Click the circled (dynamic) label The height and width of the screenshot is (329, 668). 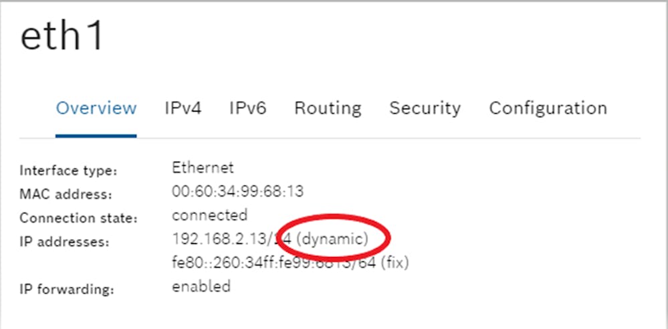(x=332, y=239)
